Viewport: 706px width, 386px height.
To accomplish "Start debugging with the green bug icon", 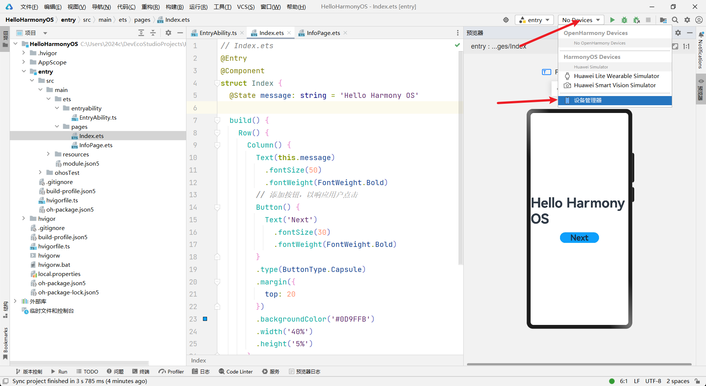I will tap(624, 20).
